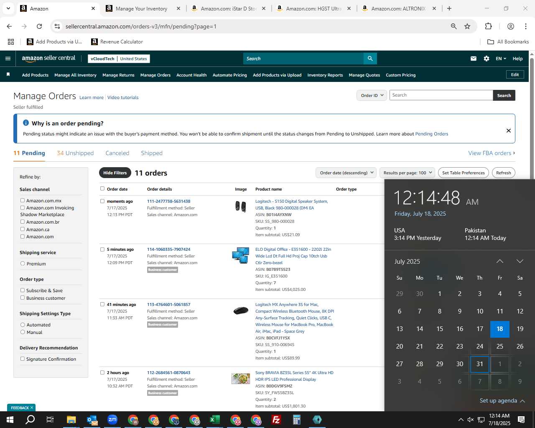Open View FBA orders link
This screenshot has height=428, width=535.
tap(492, 153)
